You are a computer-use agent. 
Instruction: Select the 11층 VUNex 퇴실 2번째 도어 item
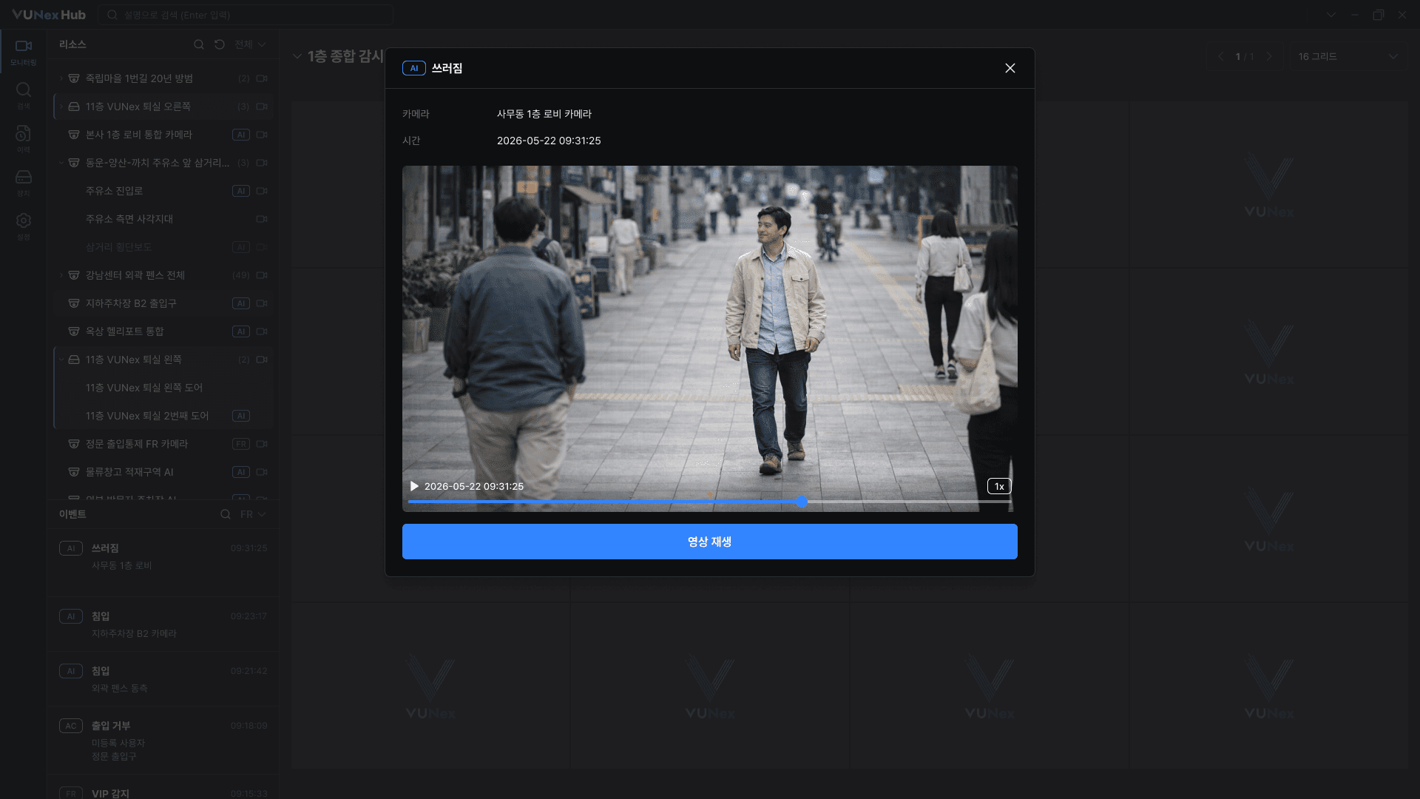point(163,416)
